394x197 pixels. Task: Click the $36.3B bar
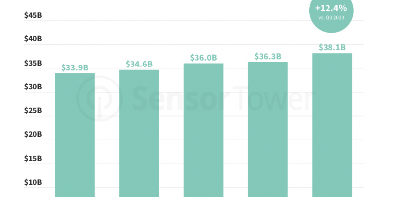(x=267, y=130)
